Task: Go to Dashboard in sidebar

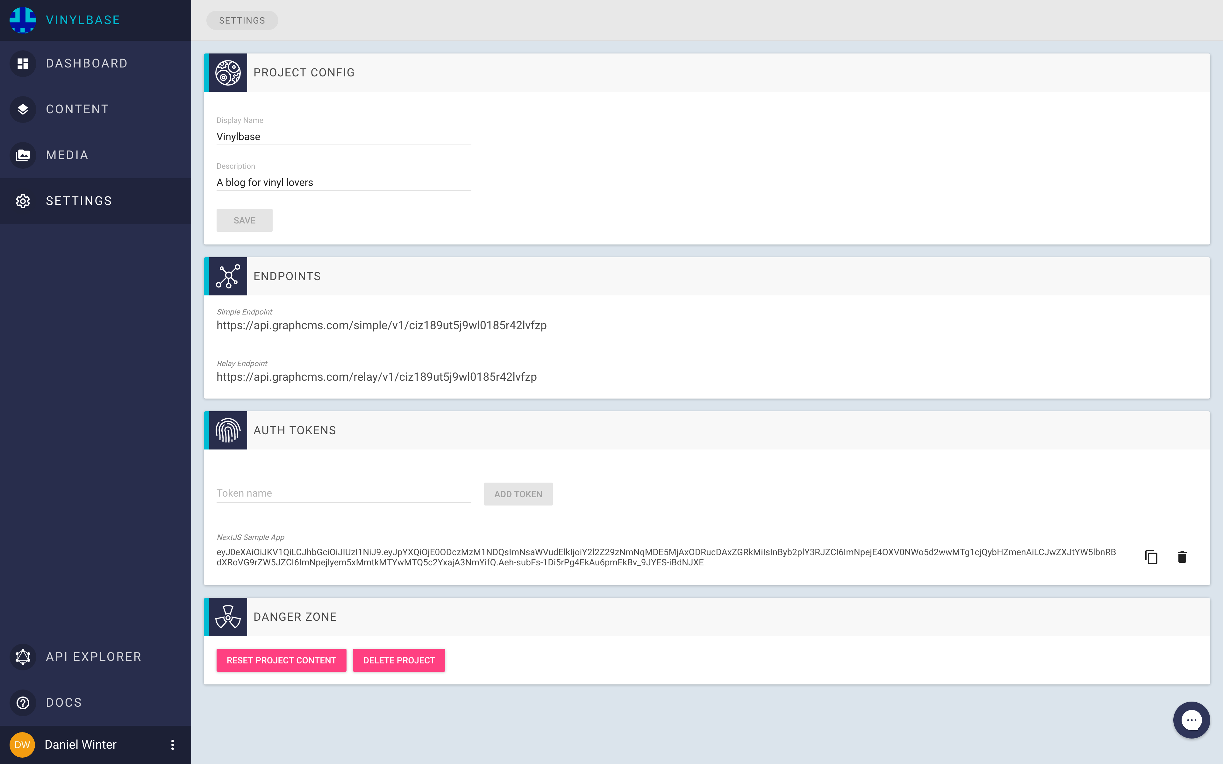Action: tap(86, 64)
